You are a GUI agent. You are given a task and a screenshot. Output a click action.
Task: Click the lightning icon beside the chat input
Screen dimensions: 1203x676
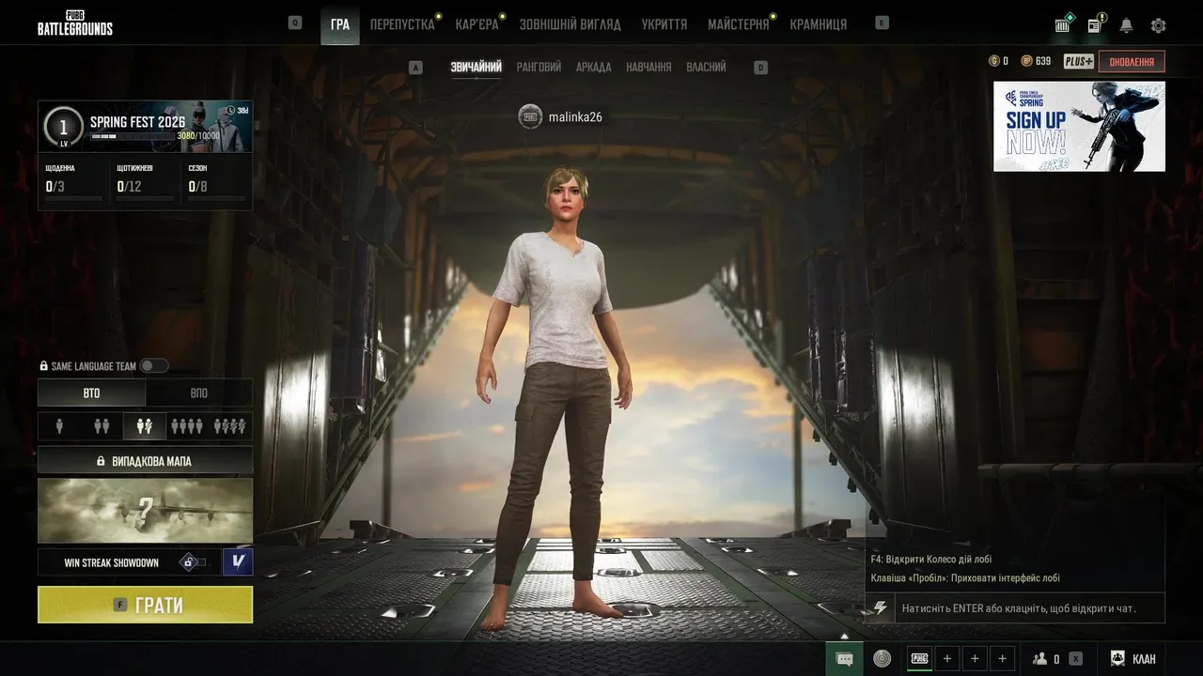tap(880, 608)
